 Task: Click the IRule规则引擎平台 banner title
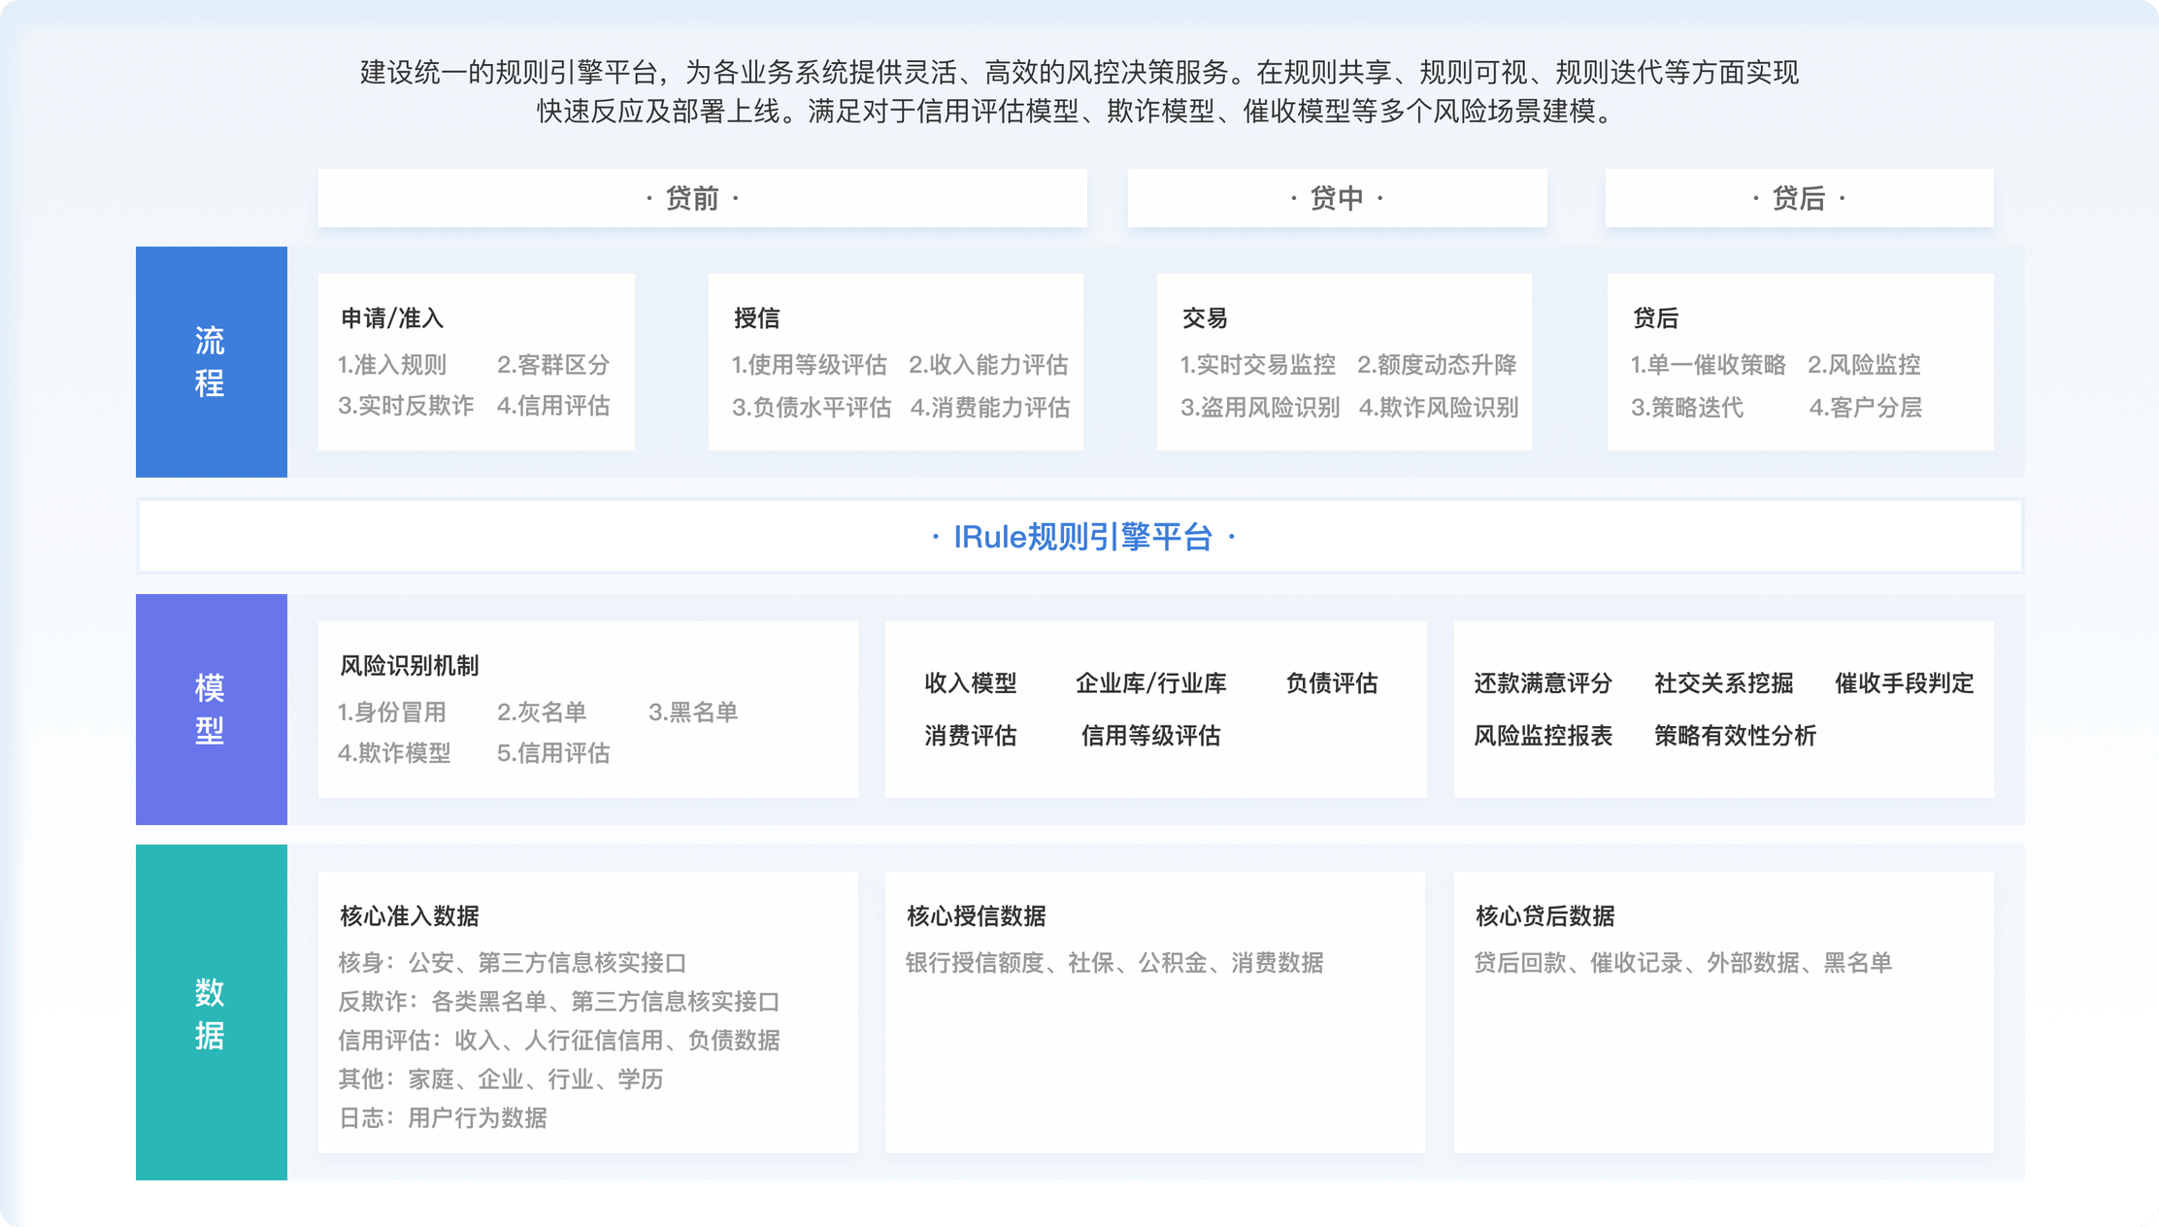pyautogui.click(x=1082, y=537)
